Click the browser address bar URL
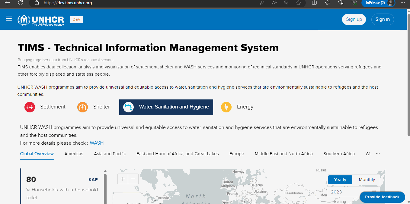This screenshot has height=204, width=410. 68,3
